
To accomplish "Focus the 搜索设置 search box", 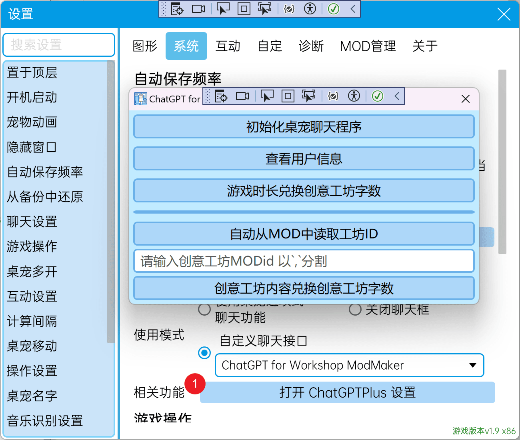I will coord(59,45).
